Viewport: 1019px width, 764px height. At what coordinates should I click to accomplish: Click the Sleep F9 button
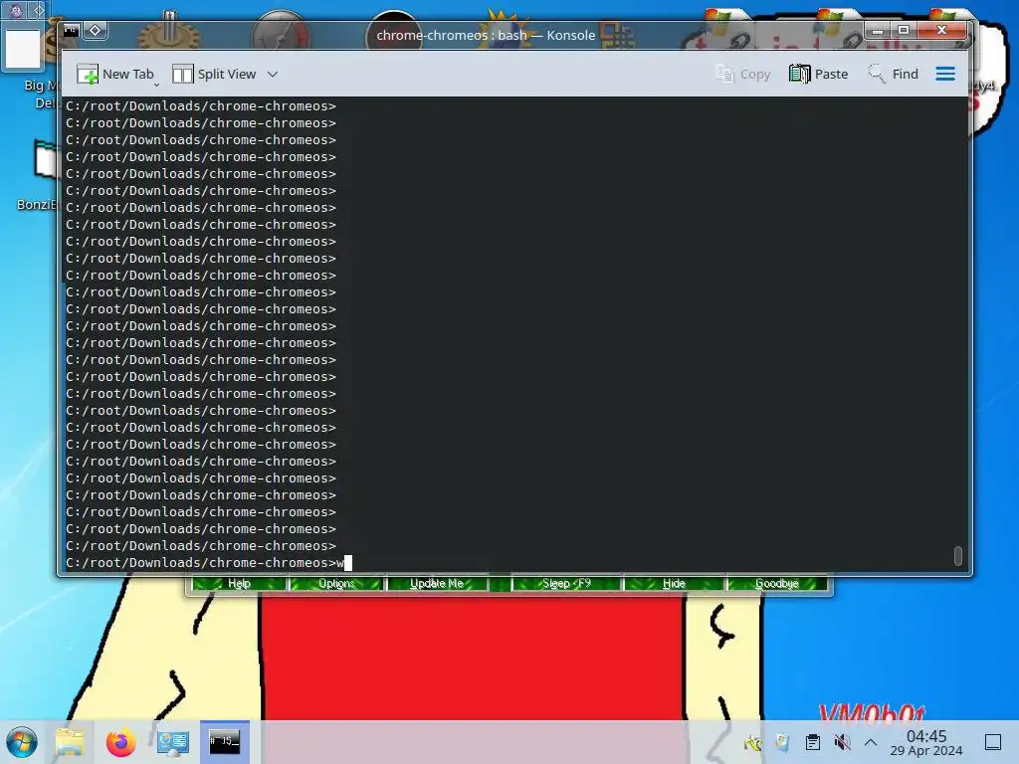pos(566,583)
